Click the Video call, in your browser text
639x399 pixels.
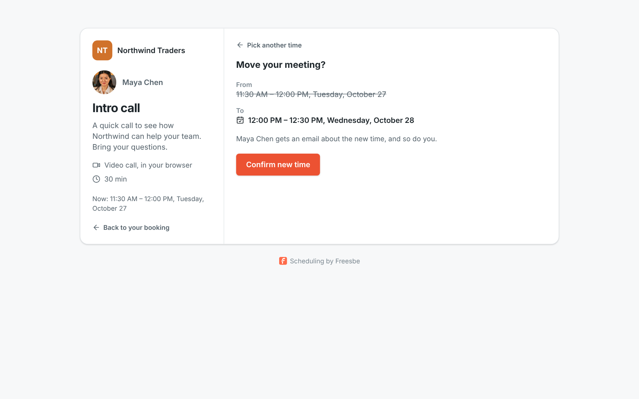[148, 165]
